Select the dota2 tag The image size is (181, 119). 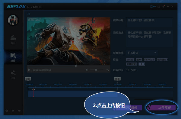click(130, 59)
